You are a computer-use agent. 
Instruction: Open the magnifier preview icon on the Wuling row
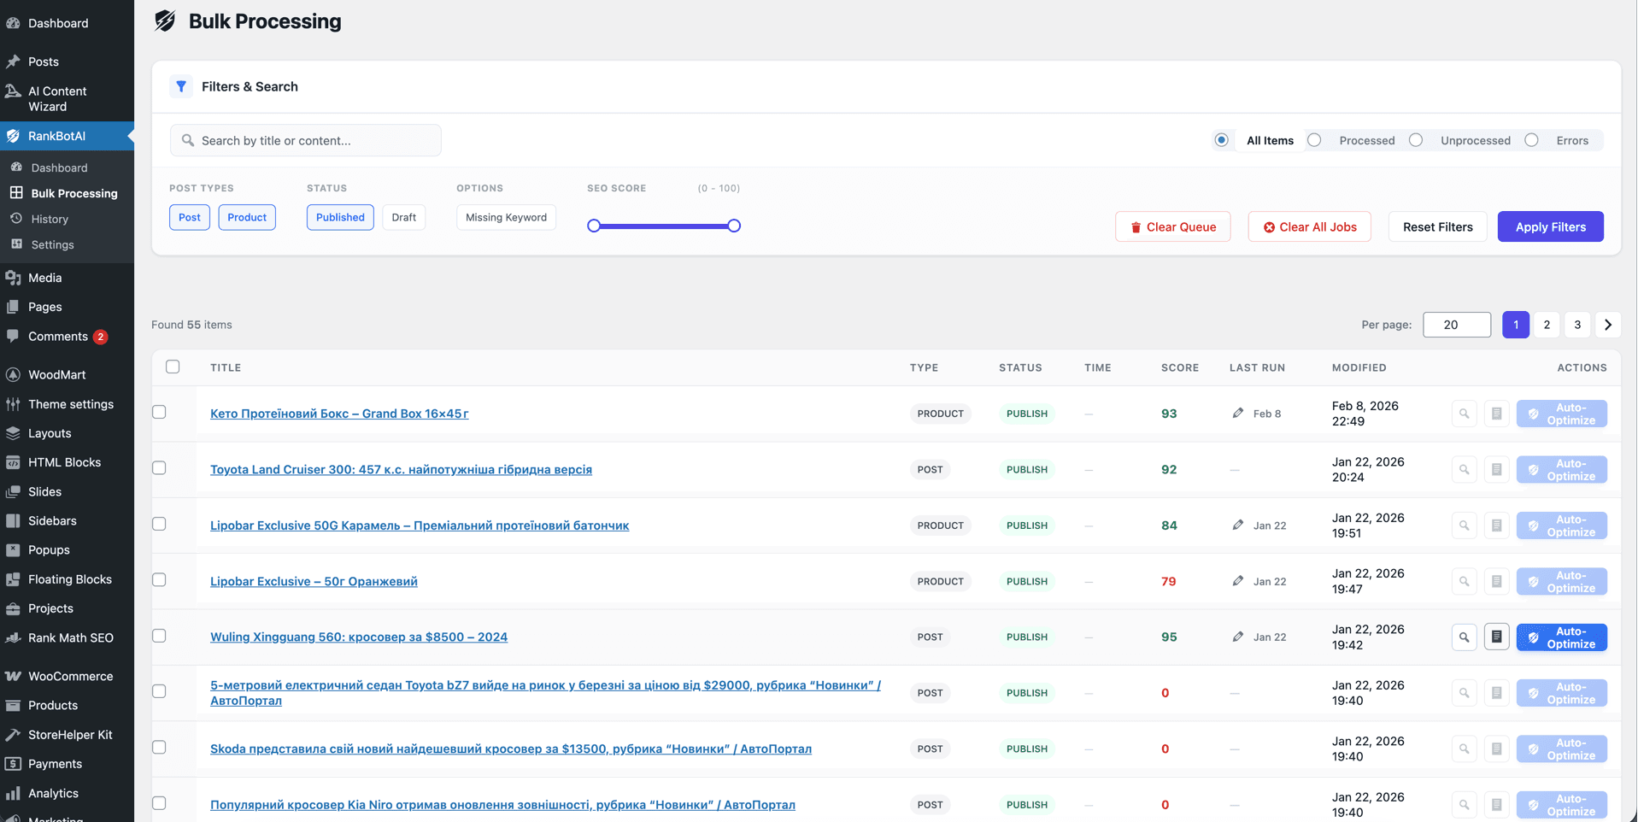tap(1464, 637)
